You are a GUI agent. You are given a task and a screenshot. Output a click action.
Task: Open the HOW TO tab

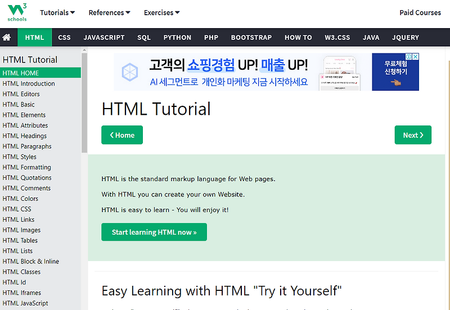point(298,37)
